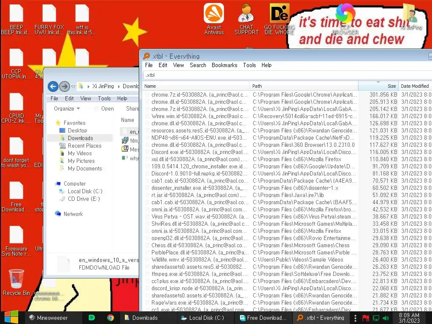432x324 pixels.
Task: Select My Videos in navigation pane
Action: tap(79, 153)
